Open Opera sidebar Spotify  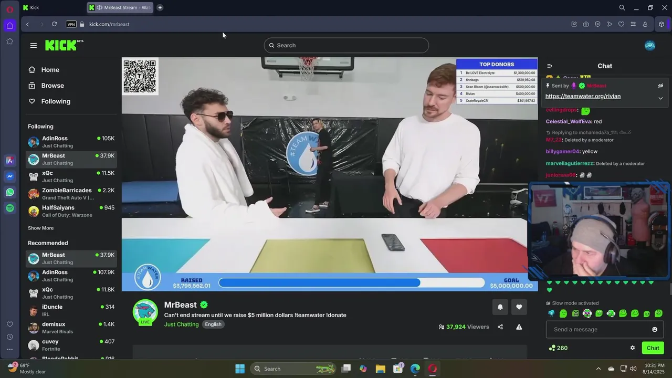(10, 208)
